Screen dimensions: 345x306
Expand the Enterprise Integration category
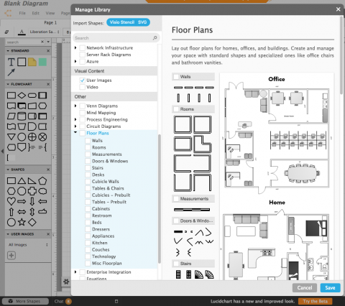(75, 272)
